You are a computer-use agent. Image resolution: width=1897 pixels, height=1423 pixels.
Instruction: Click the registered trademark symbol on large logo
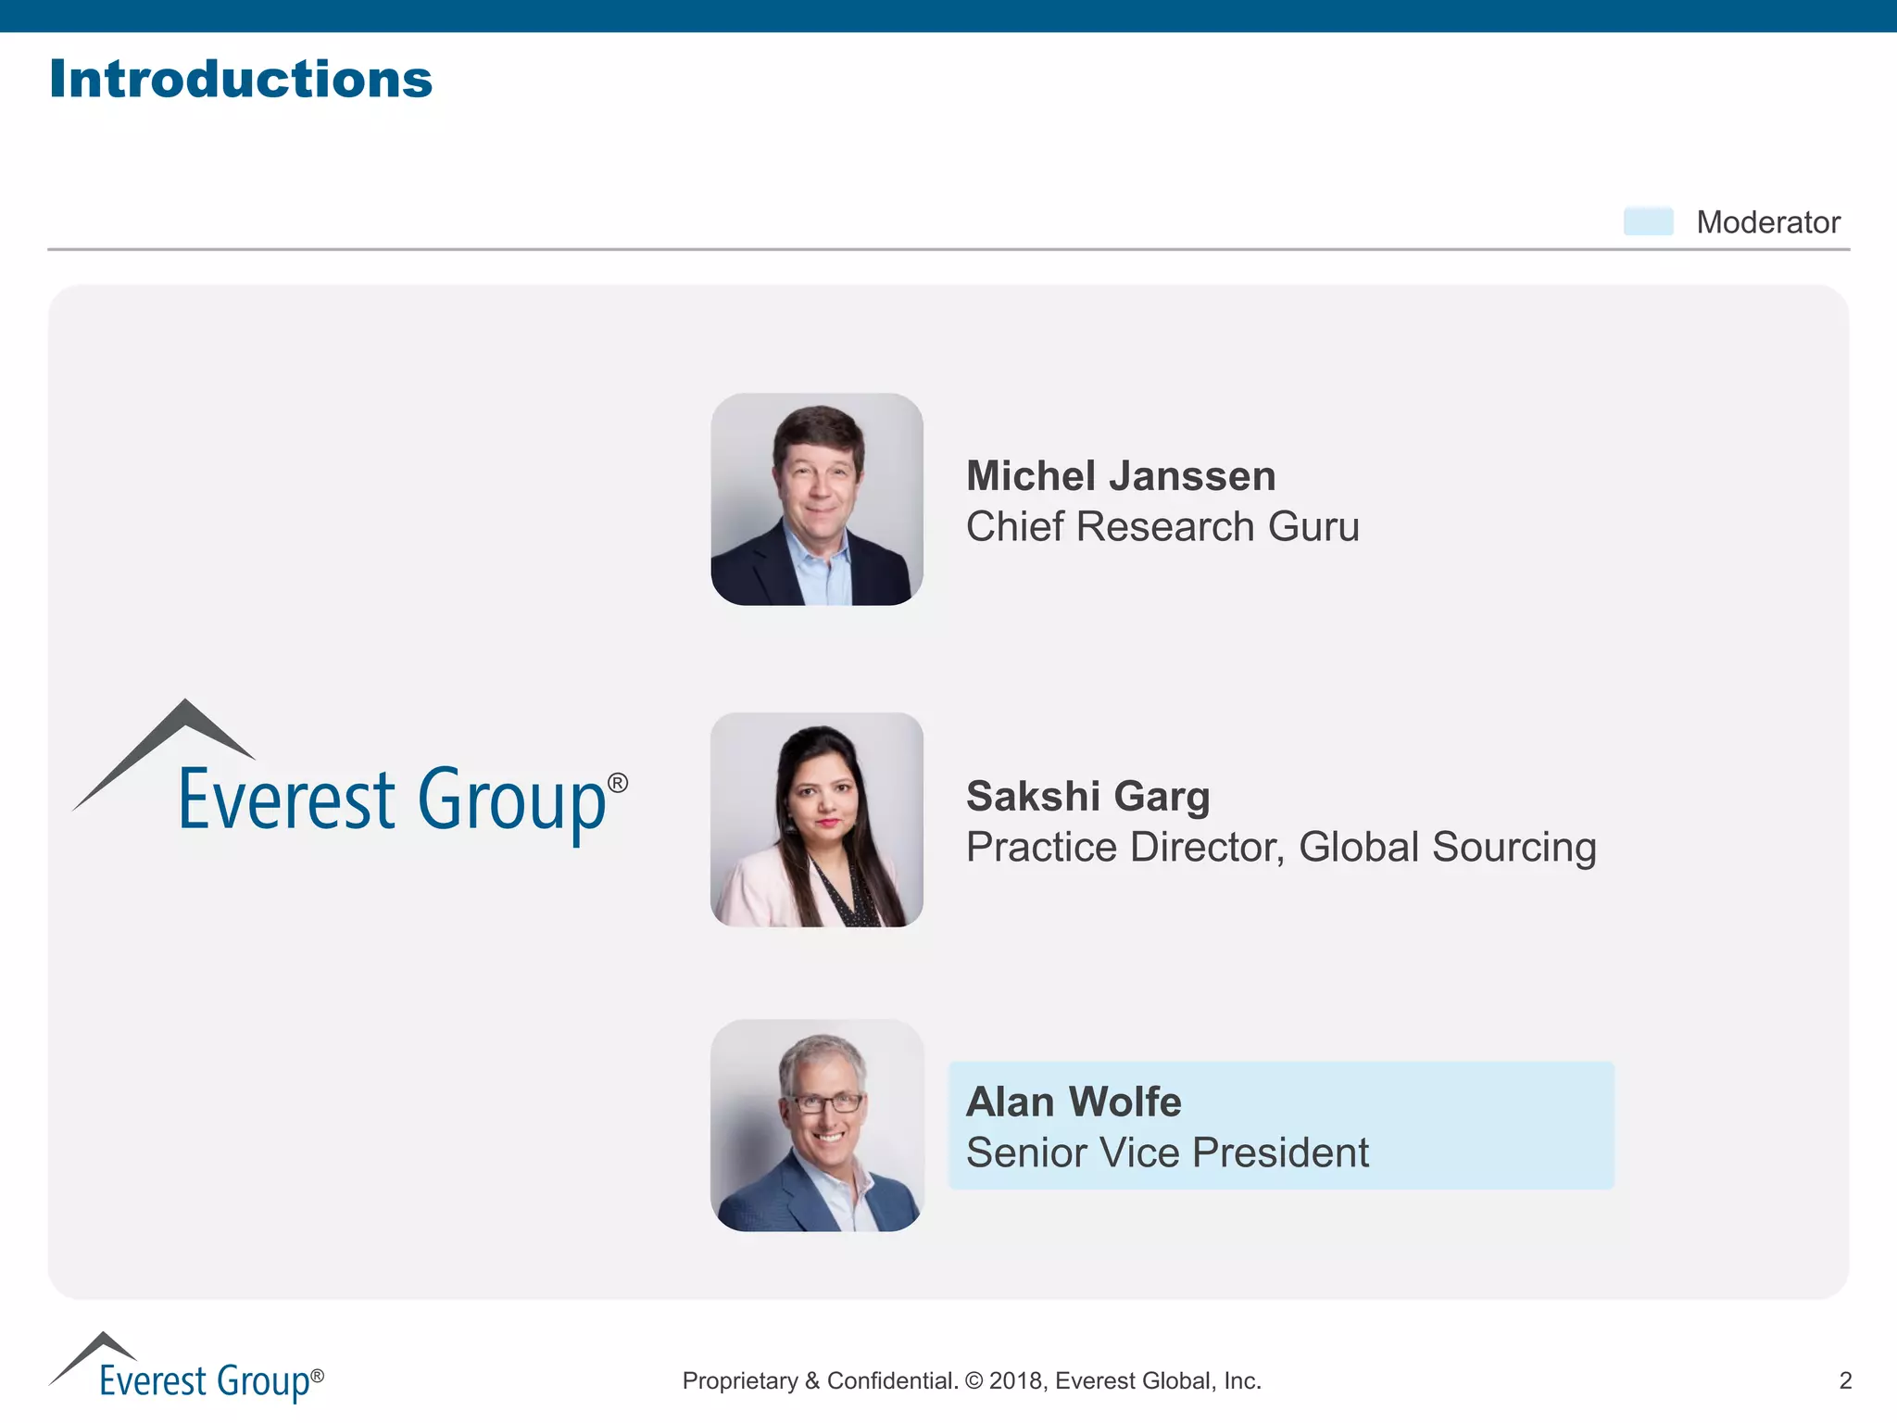[x=618, y=784]
